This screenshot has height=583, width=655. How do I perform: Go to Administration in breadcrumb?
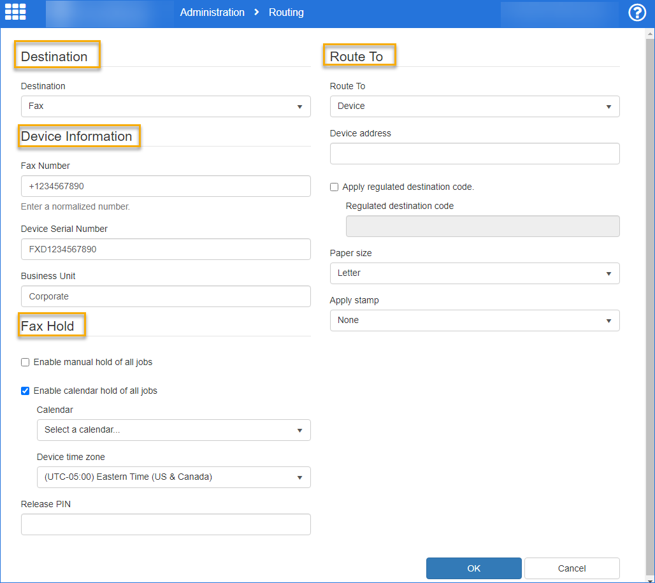point(212,12)
